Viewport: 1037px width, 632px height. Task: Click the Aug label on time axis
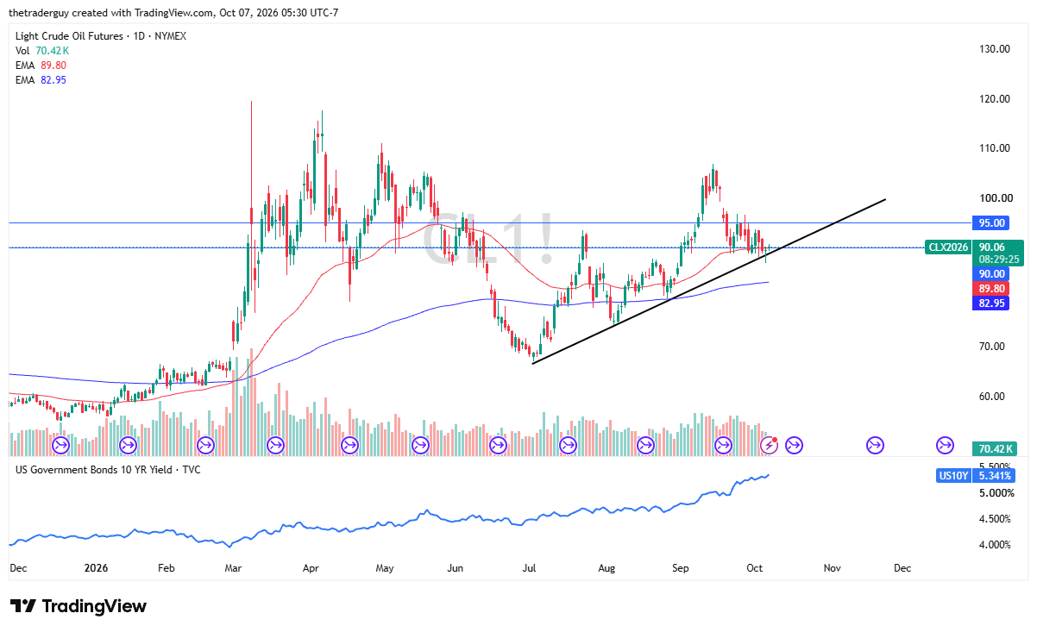coord(606,568)
